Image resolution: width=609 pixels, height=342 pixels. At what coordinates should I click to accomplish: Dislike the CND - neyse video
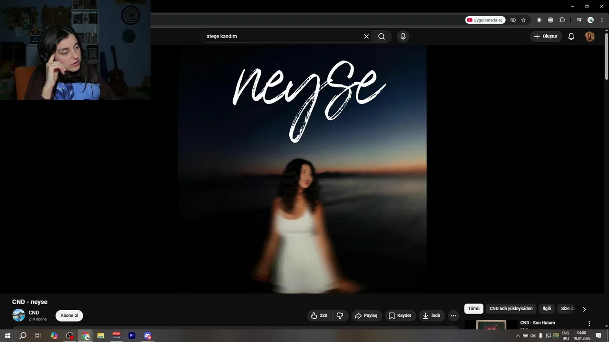pyautogui.click(x=340, y=315)
